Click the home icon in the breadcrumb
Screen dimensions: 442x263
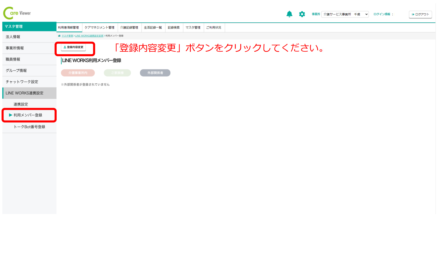point(59,36)
